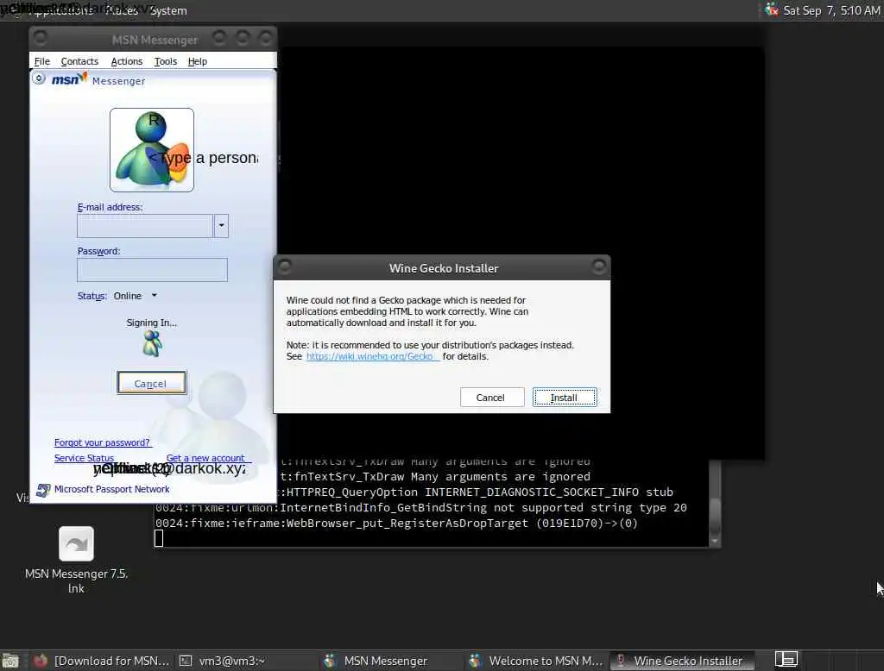Switch to the Wine Gecko Installer taskbar item
This screenshot has height=671, width=884.
click(x=681, y=661)
